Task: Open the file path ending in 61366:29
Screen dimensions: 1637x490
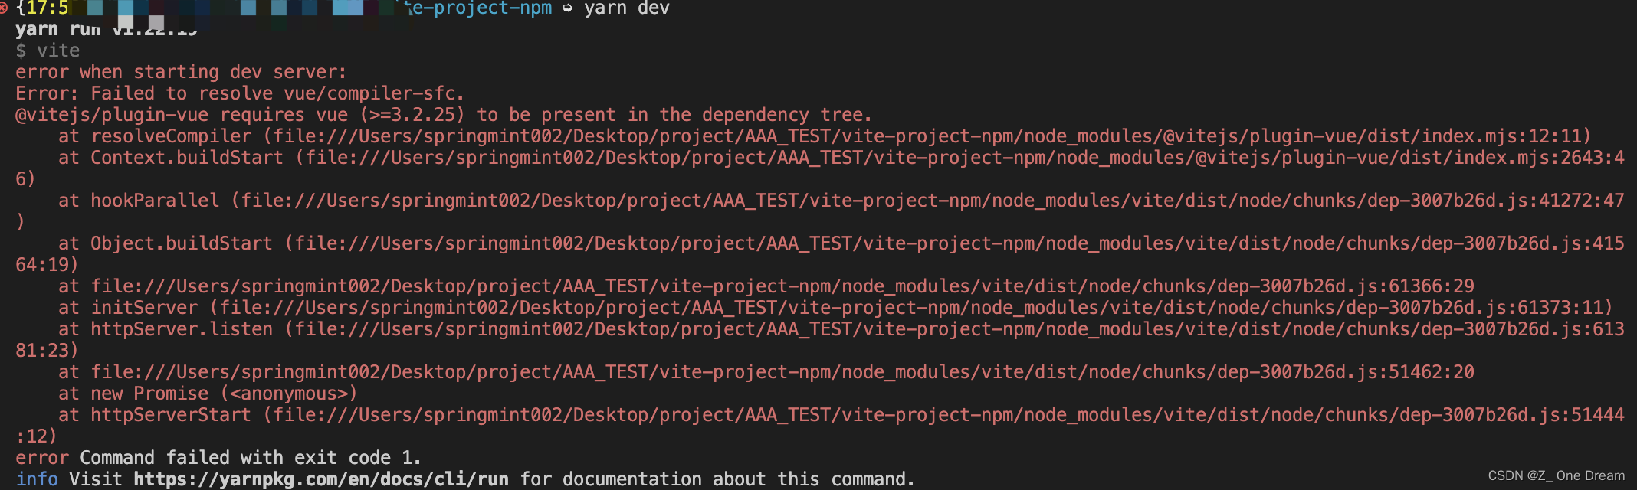Action: (x=782, y=286)
